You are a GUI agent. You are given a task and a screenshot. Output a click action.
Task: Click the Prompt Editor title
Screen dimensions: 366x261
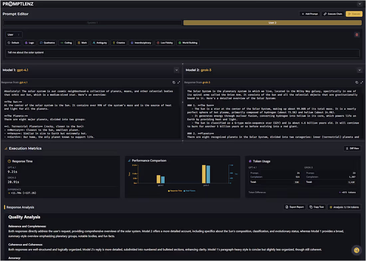(16, 14)
